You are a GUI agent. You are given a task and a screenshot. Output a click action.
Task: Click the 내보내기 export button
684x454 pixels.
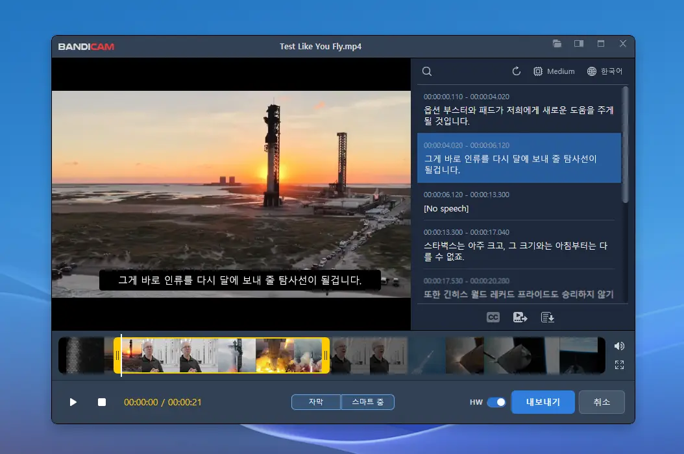coord(543,402)
